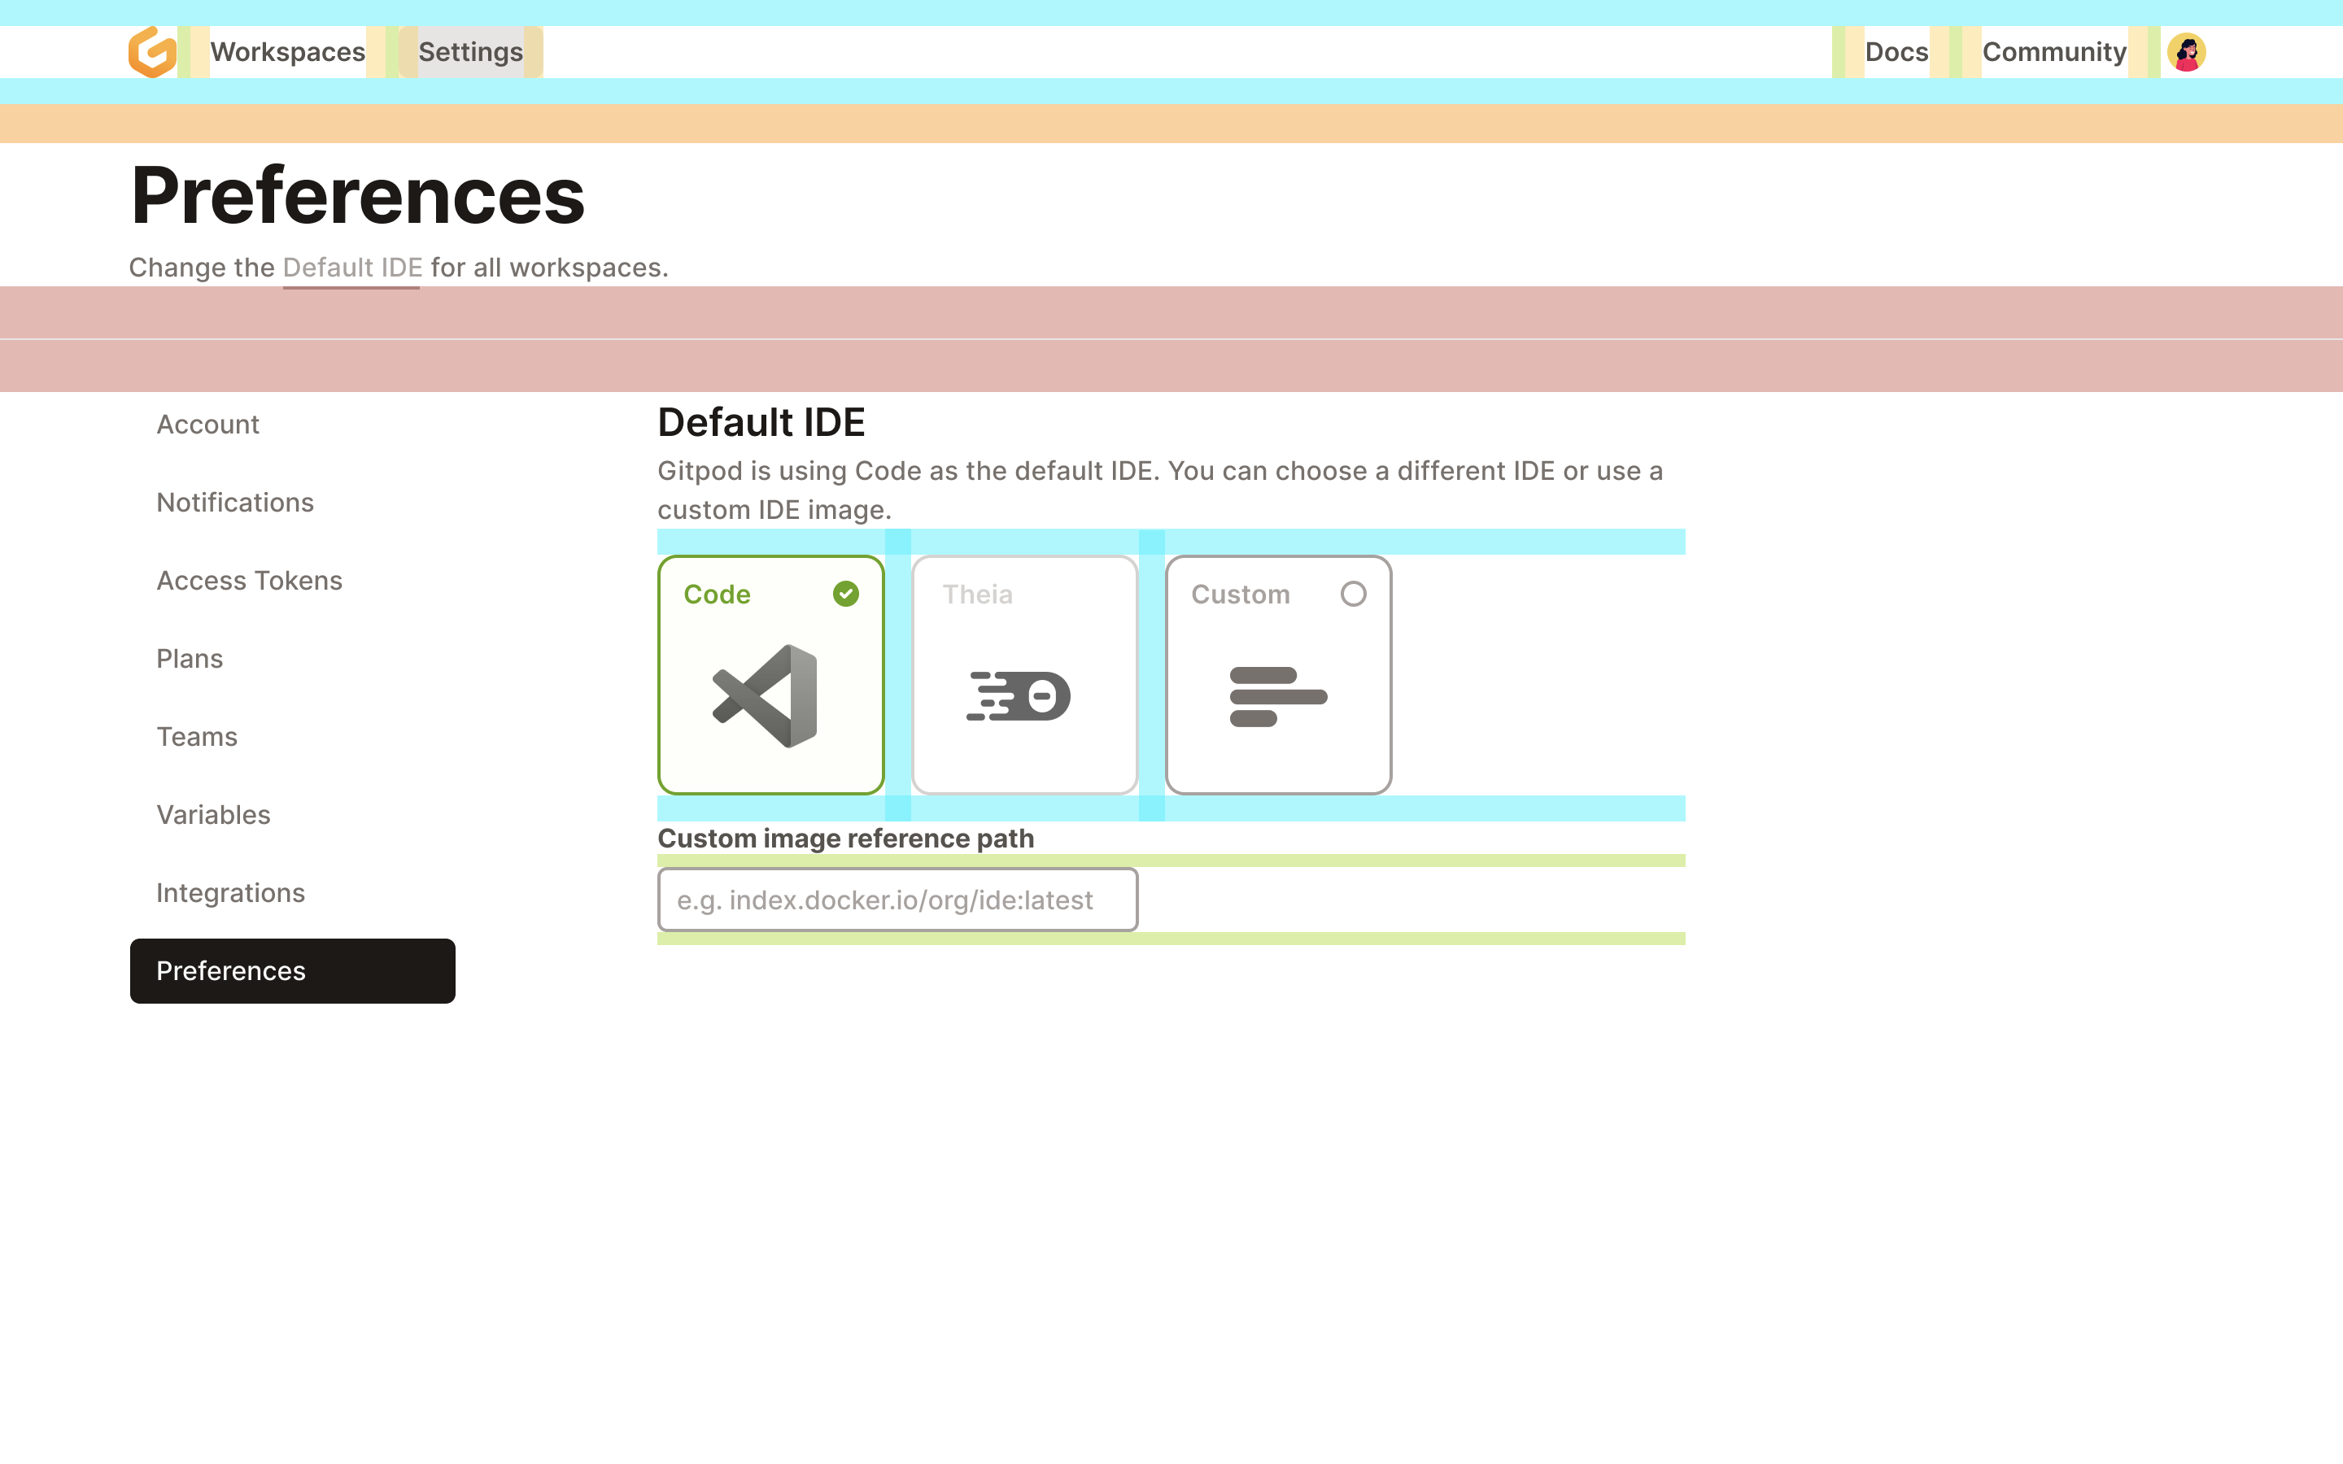Open the Docs link
Screen dimensions: 2343x1464
coord(1896,52)
